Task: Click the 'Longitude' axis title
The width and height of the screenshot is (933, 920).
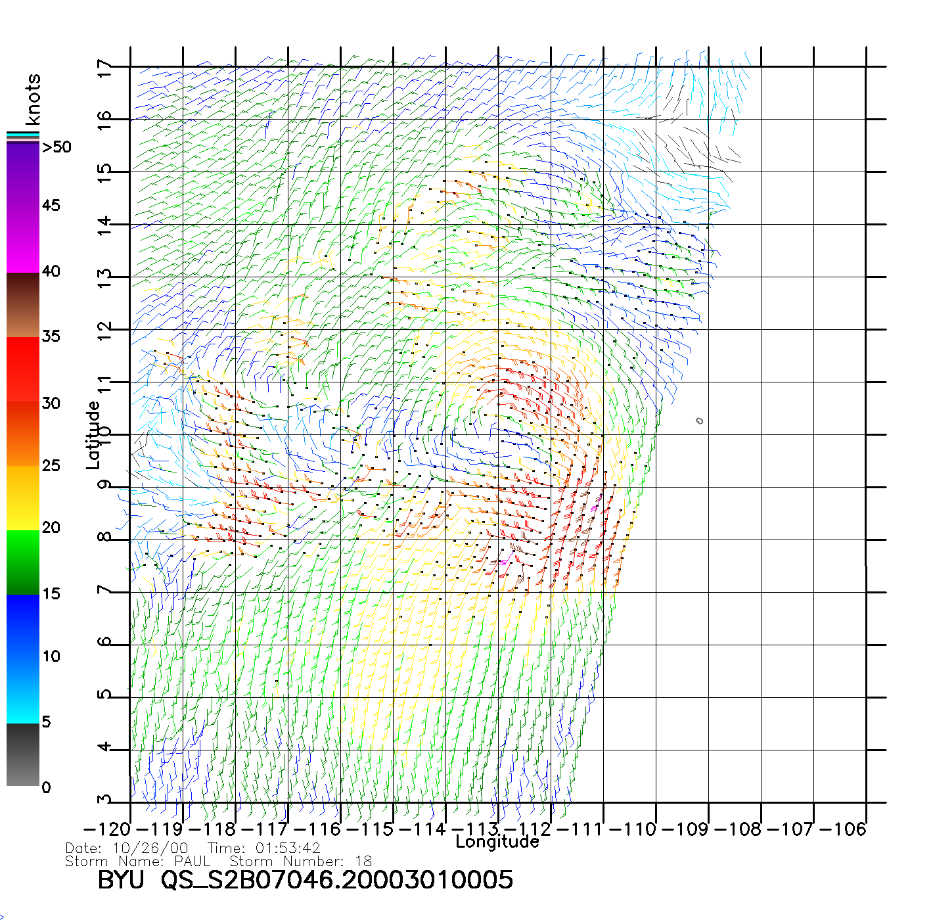Action: (x=497, y=842)
